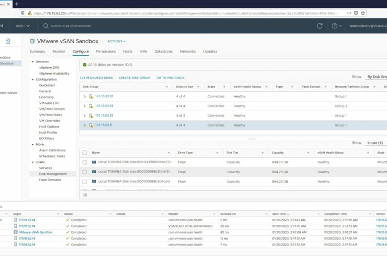Click the search magnifier icon
Viewport: 387px width, 256px height.
(46, 26)
